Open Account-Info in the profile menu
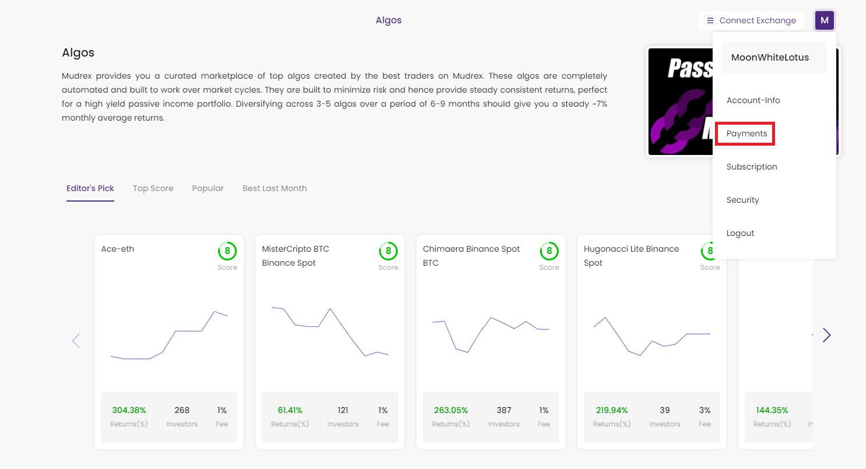Image resolution: width=866 pixels, height=469 pixels. pos(753,100)
